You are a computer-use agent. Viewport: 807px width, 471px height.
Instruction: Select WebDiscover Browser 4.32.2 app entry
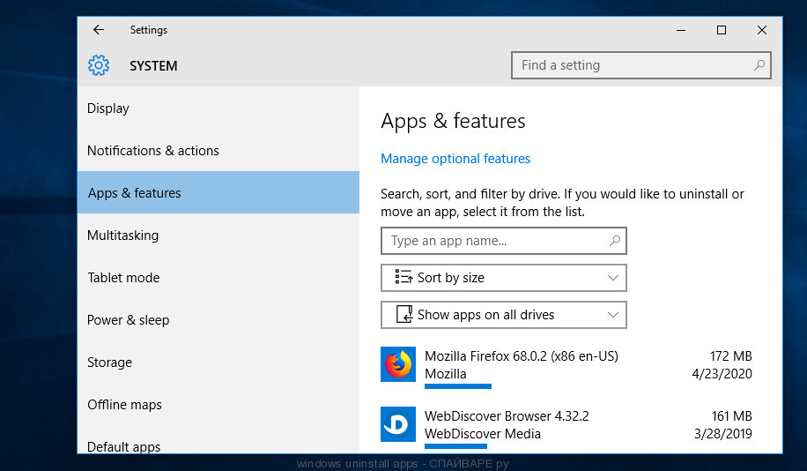pyautogui.click(x=566, y=426)
